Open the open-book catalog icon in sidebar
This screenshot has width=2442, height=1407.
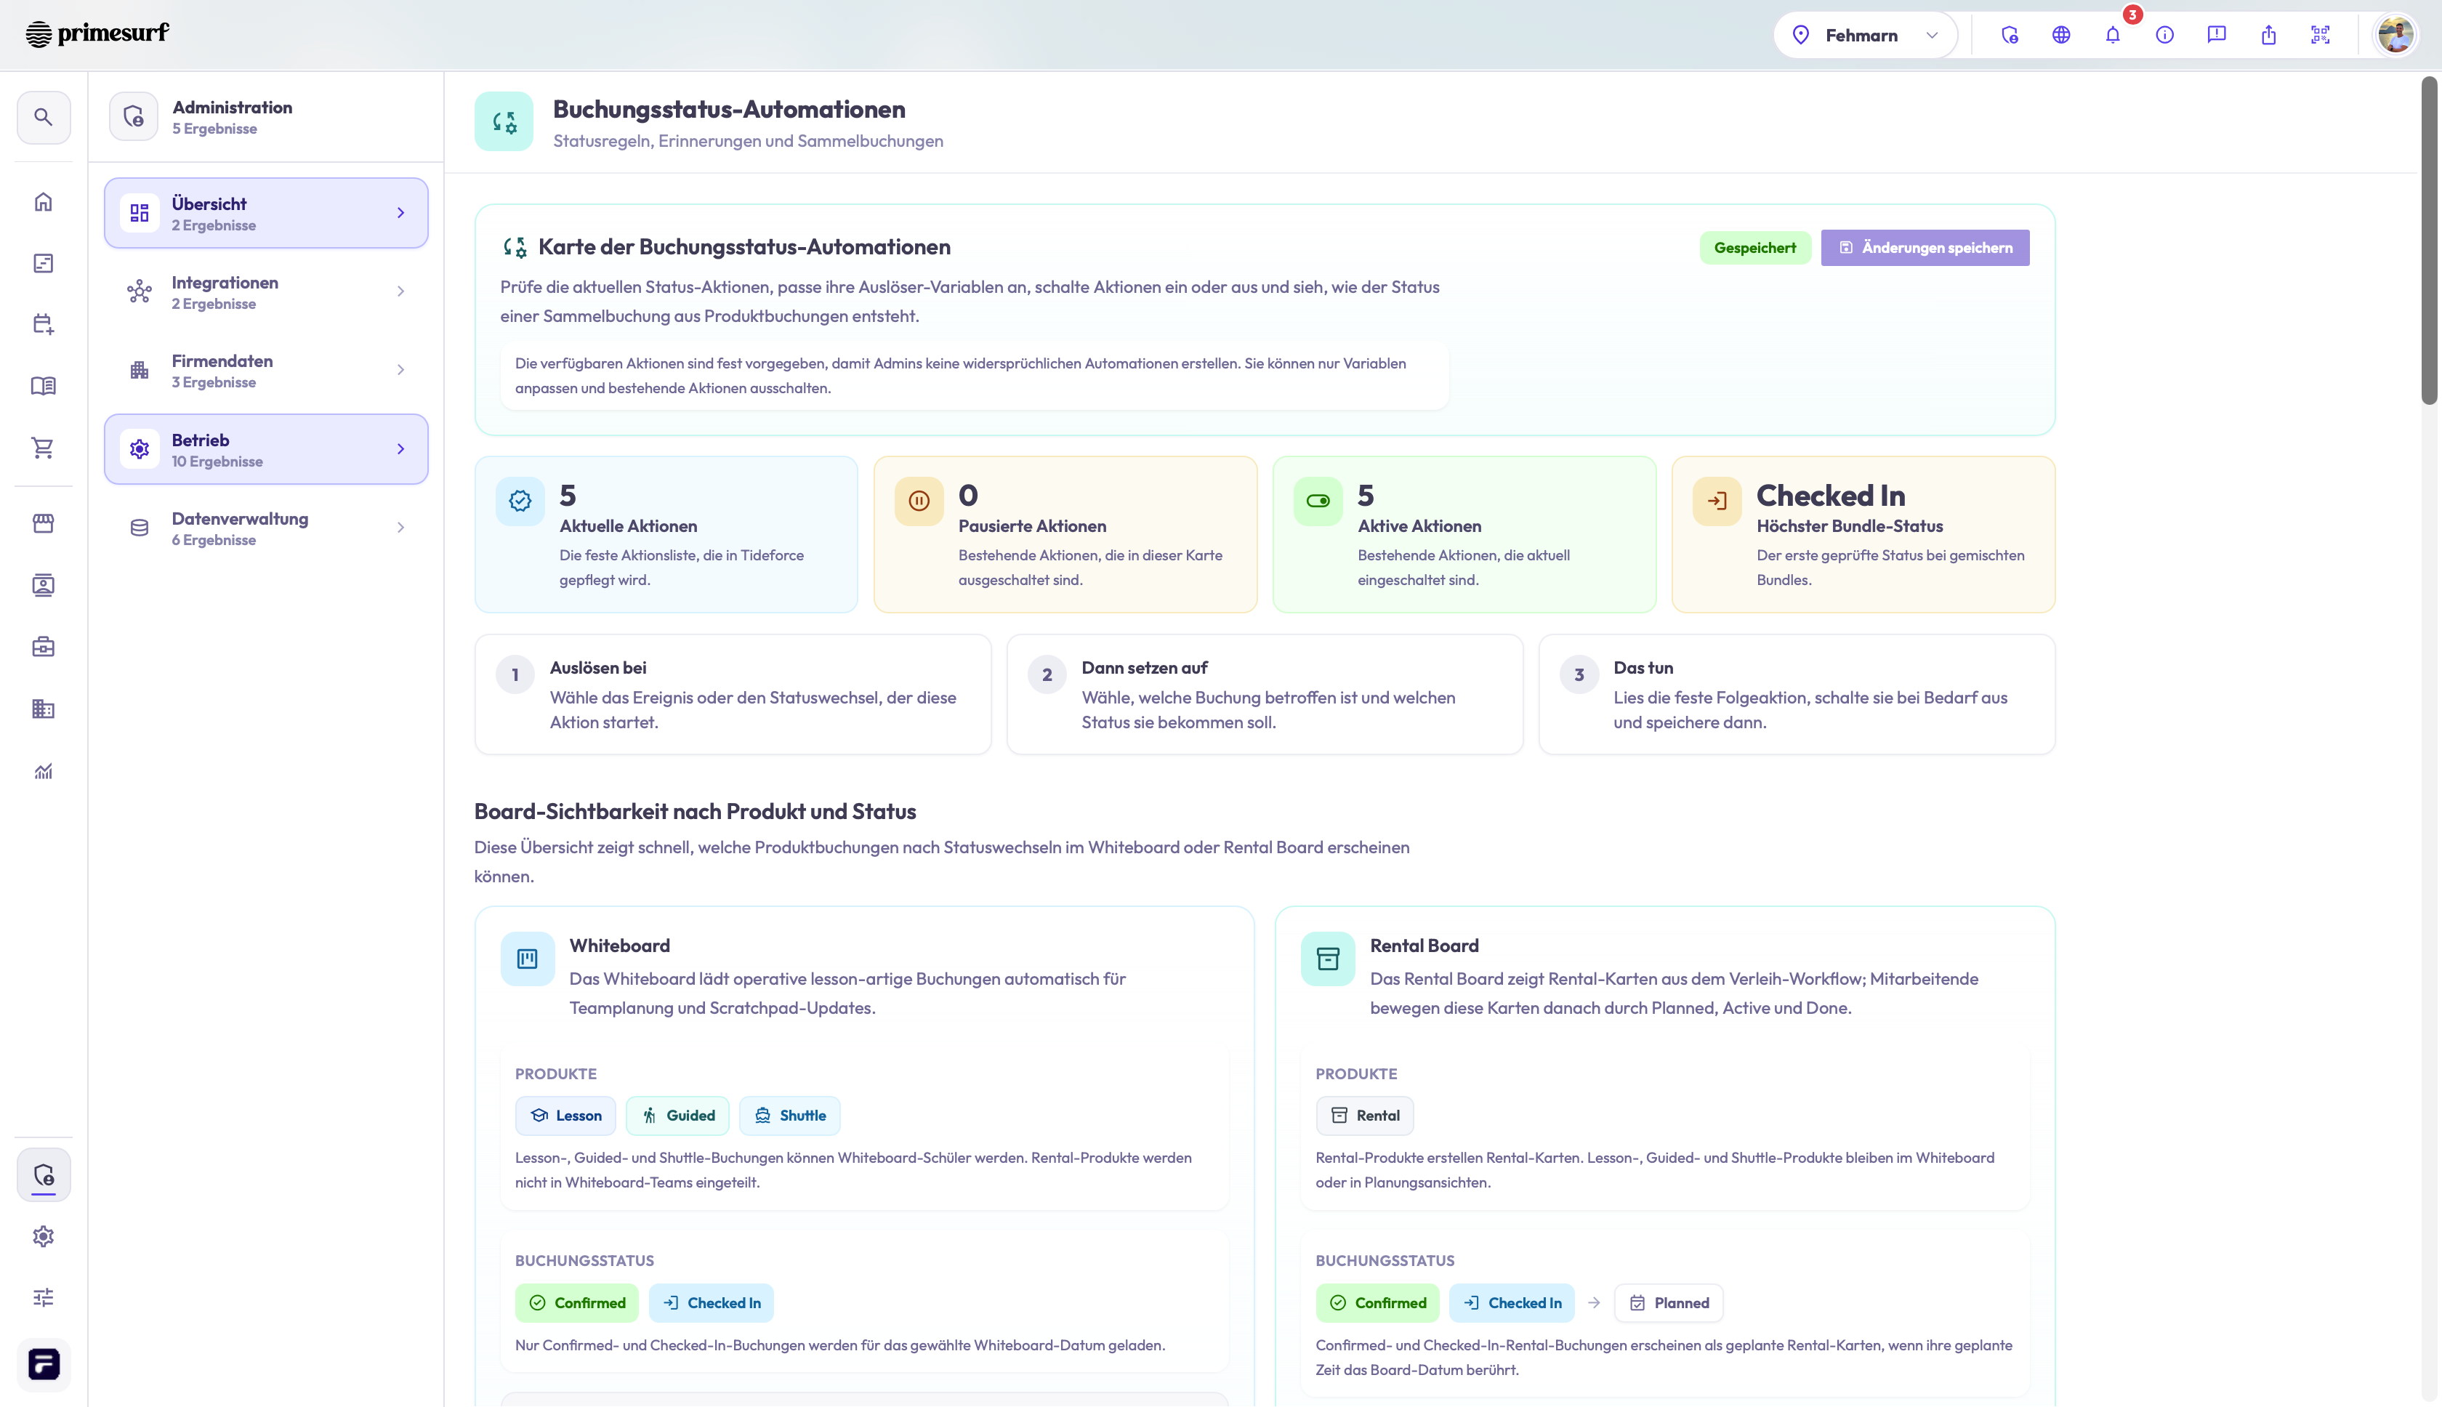click(44, 387)
